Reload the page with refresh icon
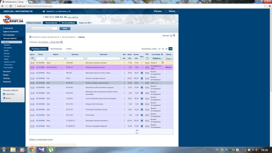 pos(10,6)
